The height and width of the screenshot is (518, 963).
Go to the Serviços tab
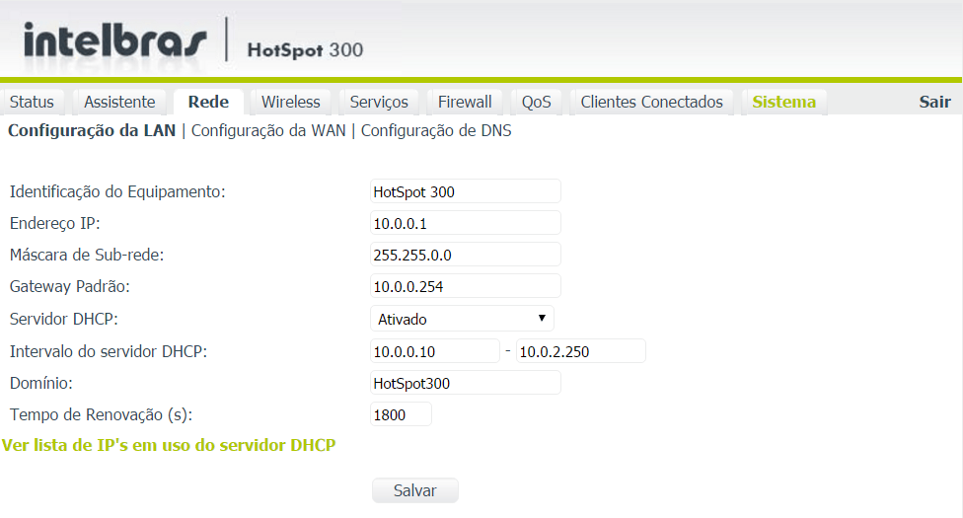(x=379, y=102)
